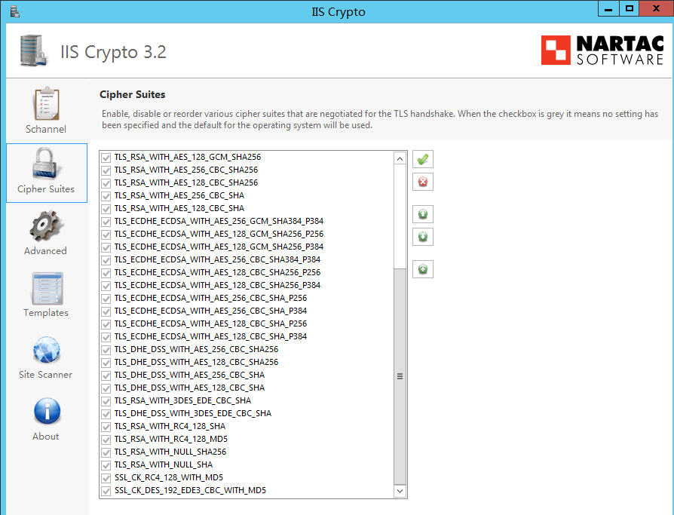674x515 pixels.
Task: Click the cipher list scrollbar thumb
Action: coord(400,375)
